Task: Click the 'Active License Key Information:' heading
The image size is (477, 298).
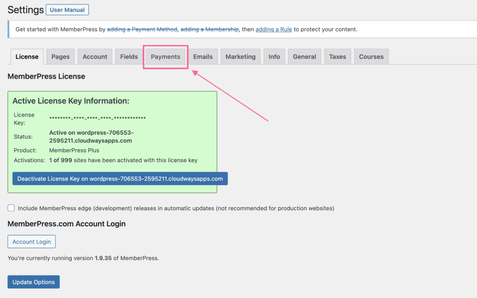Action: click(x=71, y=101)
